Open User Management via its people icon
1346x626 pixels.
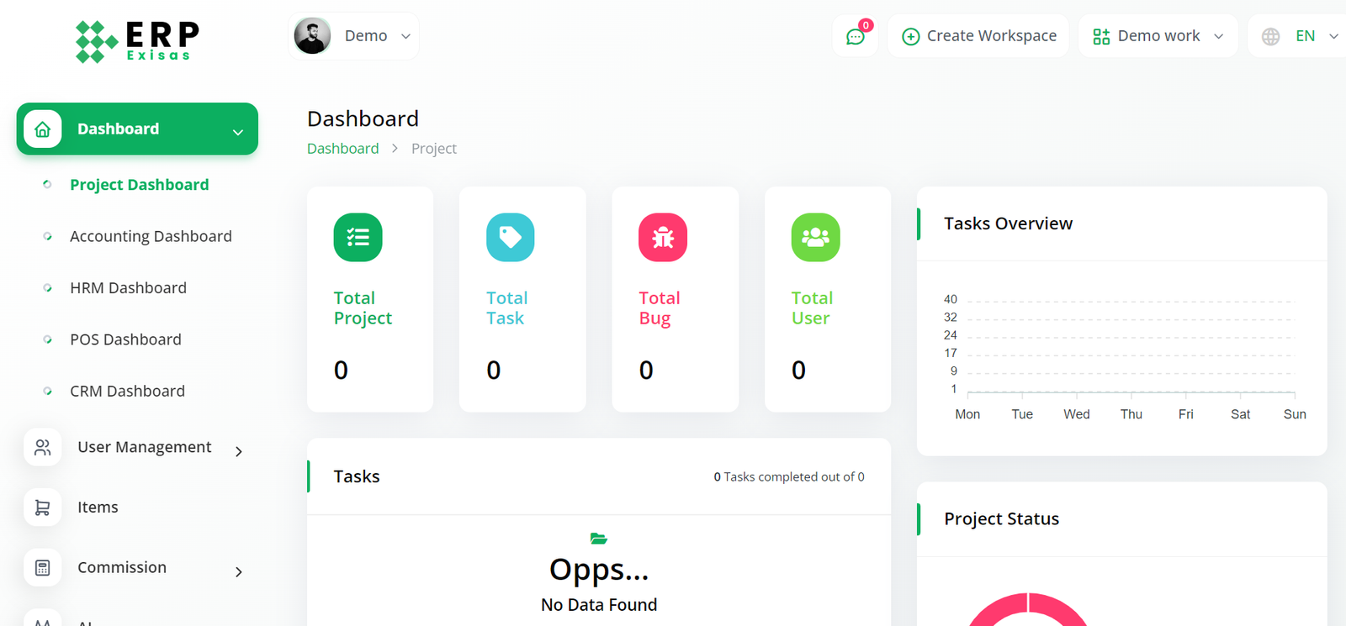click(x=42, y=448)
